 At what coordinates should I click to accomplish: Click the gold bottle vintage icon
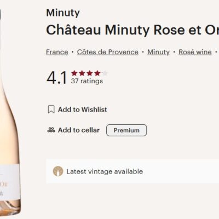pyautogui.click(x=58, y=171)
